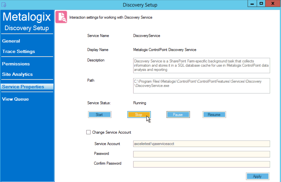The height and width of the screenshot is (182, 281).
Task: Select the Permissions menu item
Action: [16, 64]
